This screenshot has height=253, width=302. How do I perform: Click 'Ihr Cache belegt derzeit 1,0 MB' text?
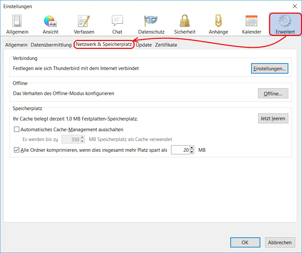click(x=76, y=119)
